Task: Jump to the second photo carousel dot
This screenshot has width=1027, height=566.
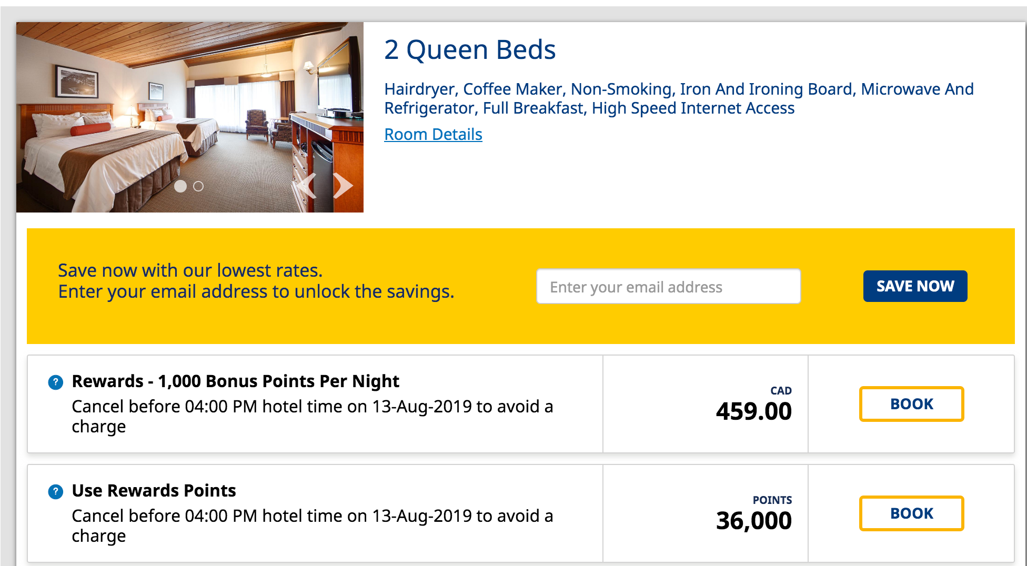Action: click(198, 186)
